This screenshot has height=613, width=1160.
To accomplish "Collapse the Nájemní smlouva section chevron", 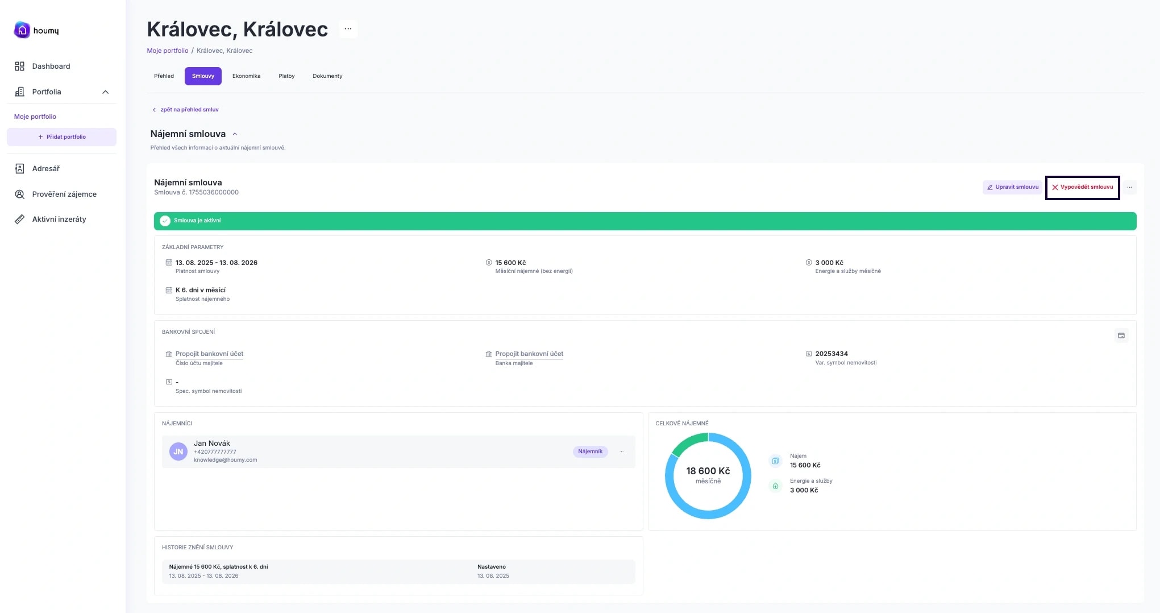I will pyautogui.click(x=235, y=134).
